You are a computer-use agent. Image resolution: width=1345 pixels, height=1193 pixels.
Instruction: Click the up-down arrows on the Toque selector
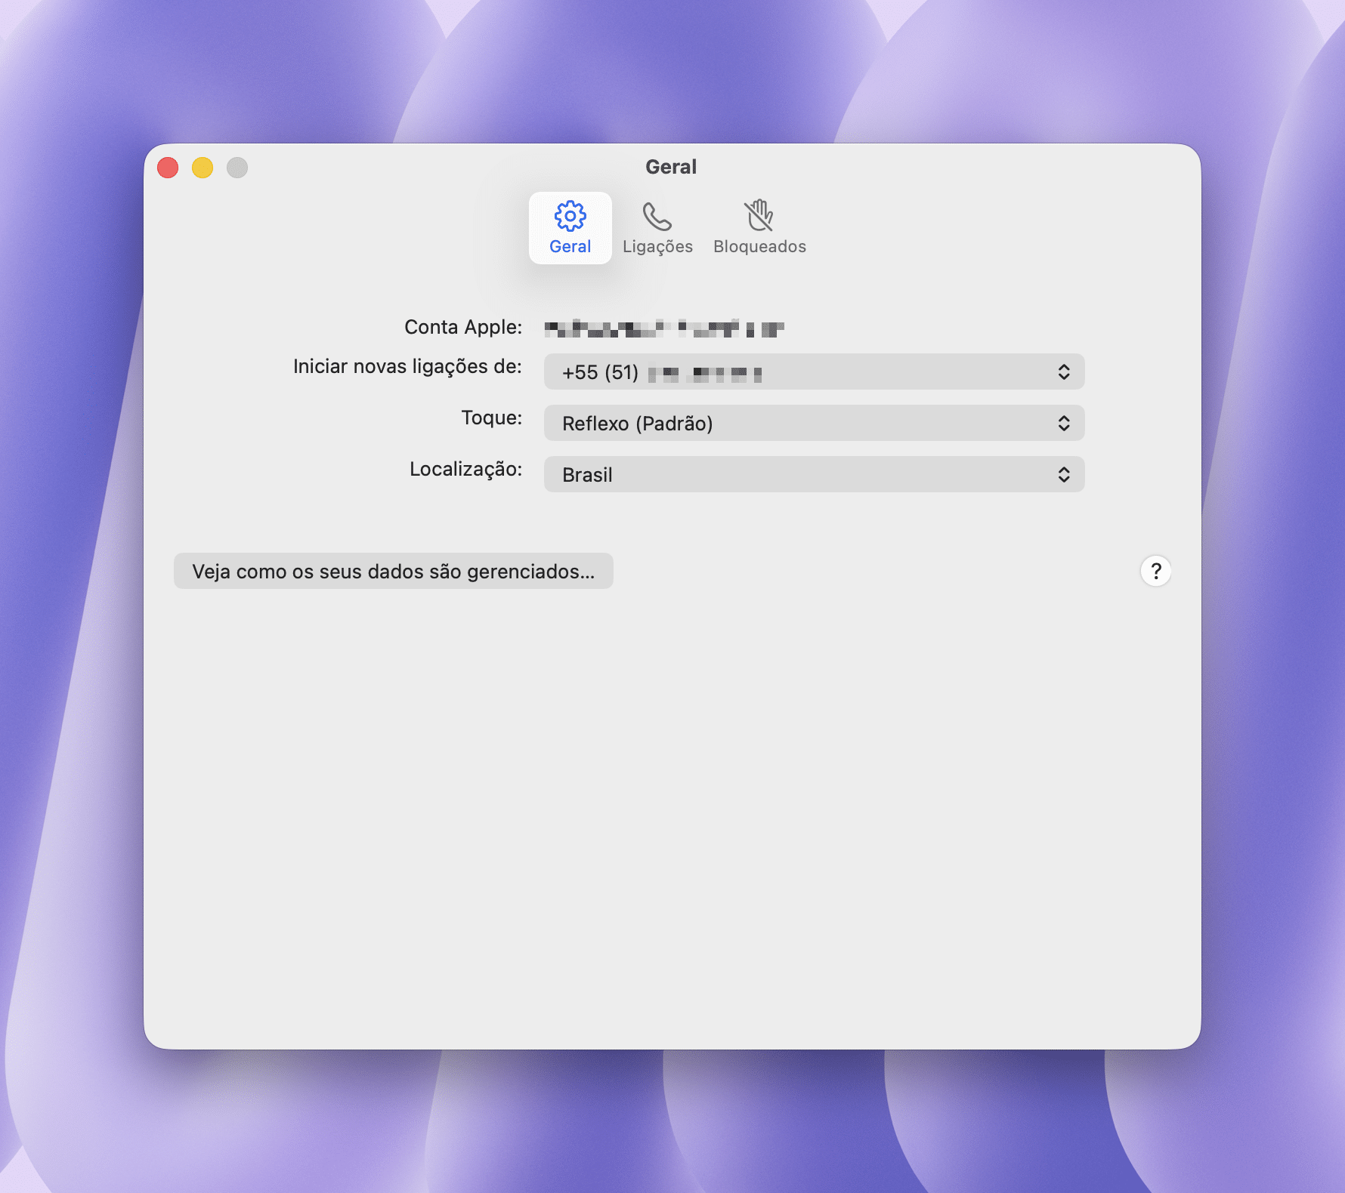pos(1063,424)
